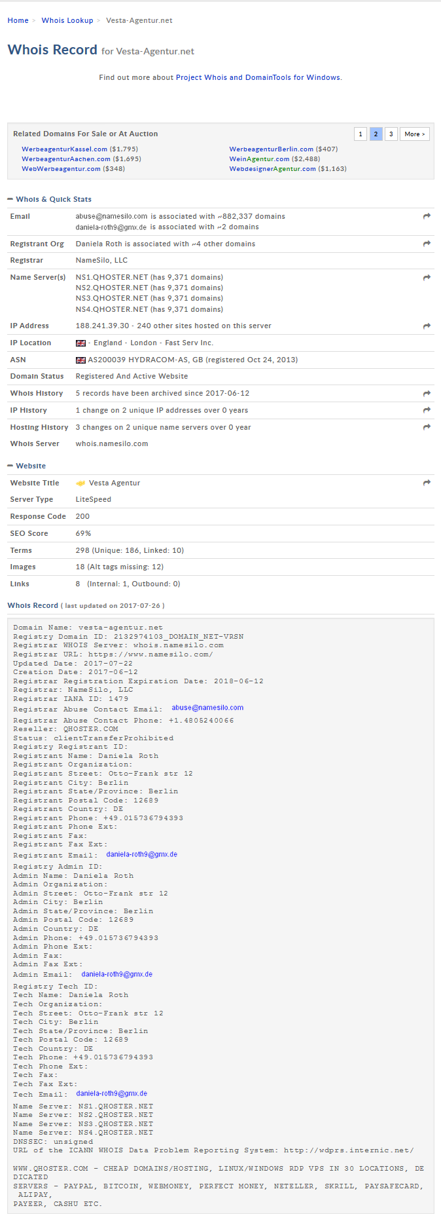This screenshot has width=441, height=1227.
Task: Click the arrow icon in Name Server(s) row
Action: (x=427, y=278)
